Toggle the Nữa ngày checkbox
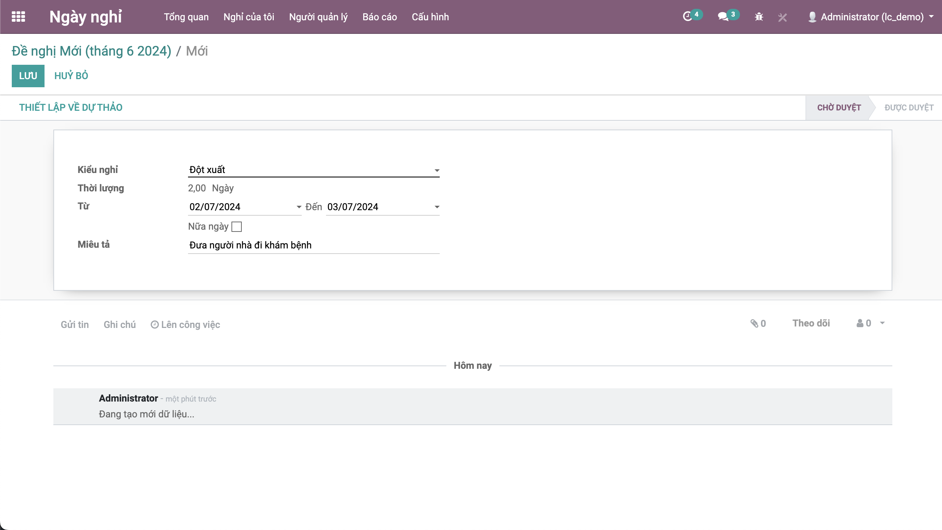Image resolution: width=942 pixels, height=530 pixels. pos(237,227)
